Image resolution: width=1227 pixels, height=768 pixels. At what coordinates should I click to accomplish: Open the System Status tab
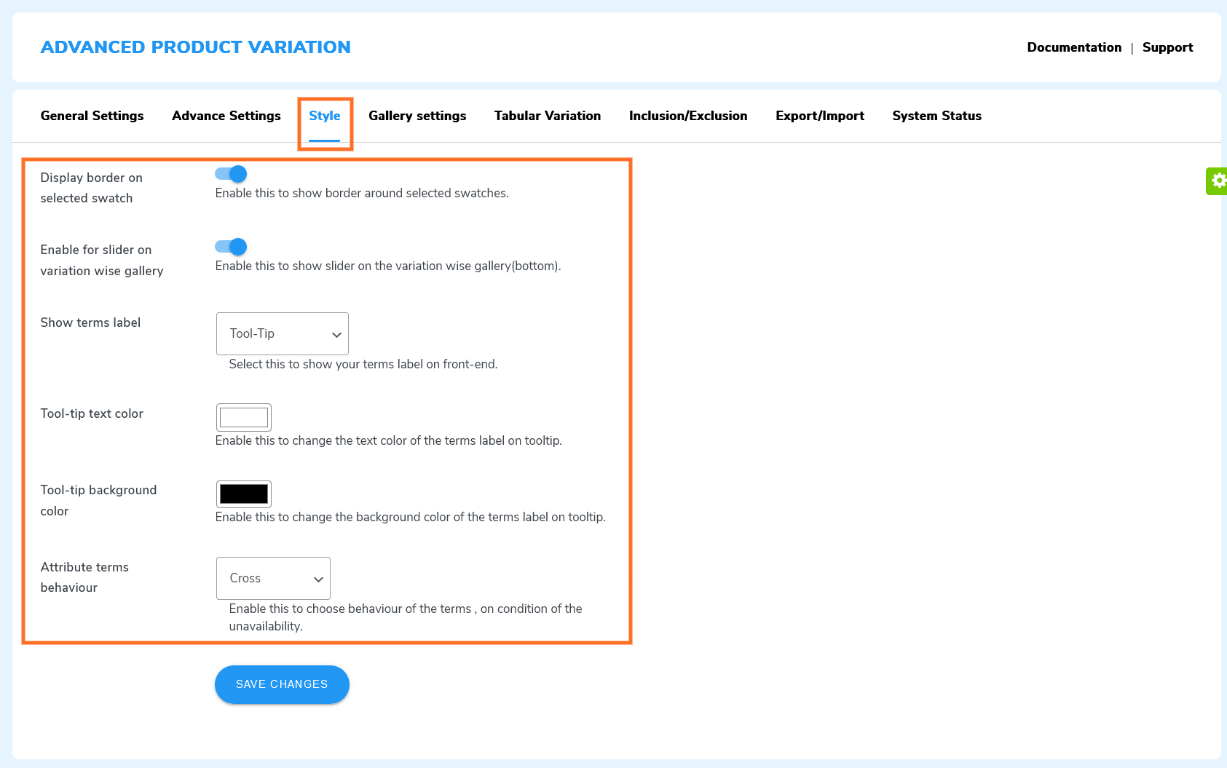click(936, 115)
